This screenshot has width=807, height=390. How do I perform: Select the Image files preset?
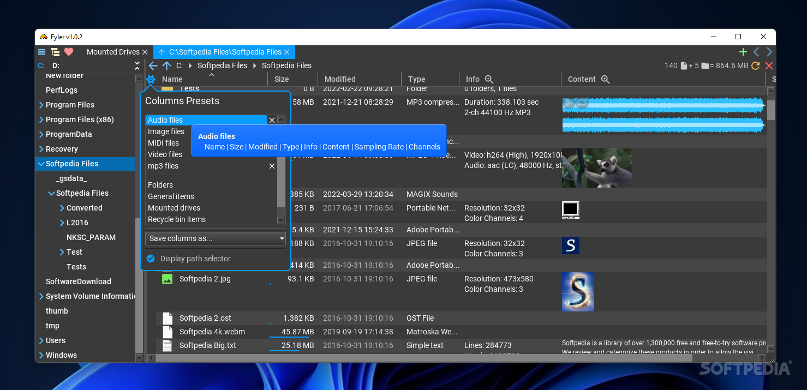166,131
